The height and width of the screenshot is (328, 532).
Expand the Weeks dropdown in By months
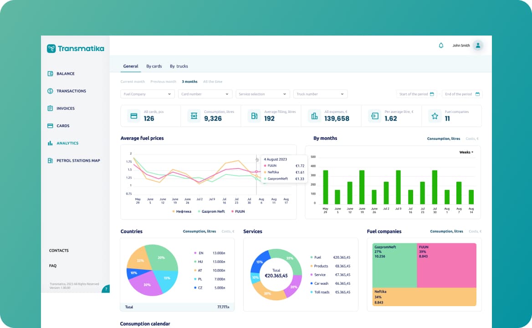coord(466,152)
